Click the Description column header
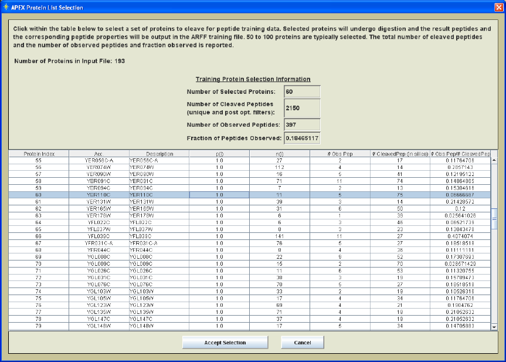506x362 pixels. pyautogui.click(x=159, y=154)
